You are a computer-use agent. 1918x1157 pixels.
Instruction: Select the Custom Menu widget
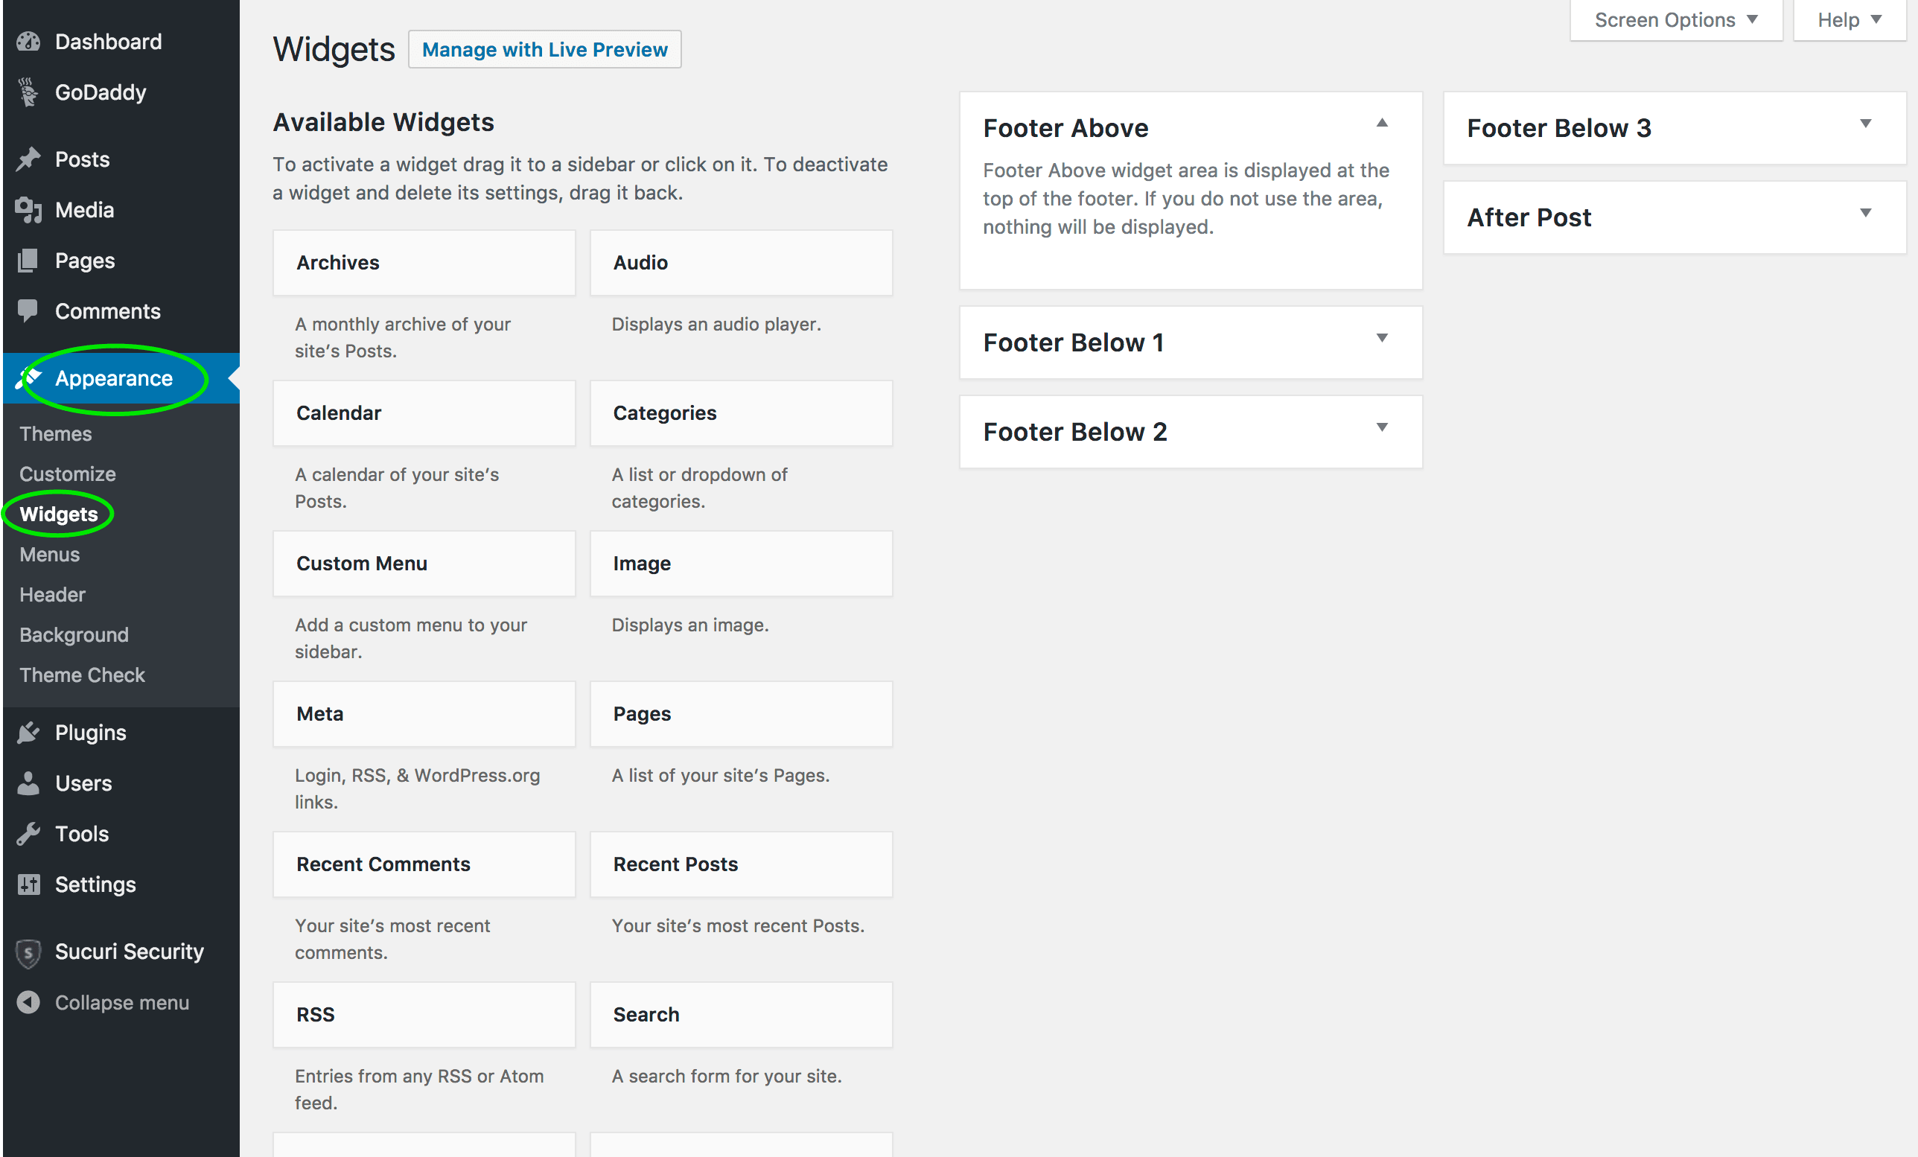pyautogui.click(x=424, y=563)
